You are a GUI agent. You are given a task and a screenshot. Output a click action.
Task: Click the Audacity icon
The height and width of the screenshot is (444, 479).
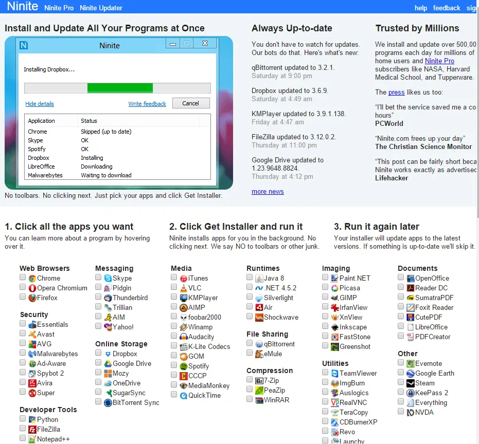click(184, 337)
